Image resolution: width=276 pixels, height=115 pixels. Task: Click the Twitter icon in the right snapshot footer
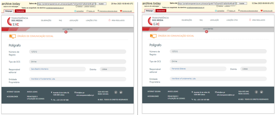pyautogui.click(x=261, y=92)
